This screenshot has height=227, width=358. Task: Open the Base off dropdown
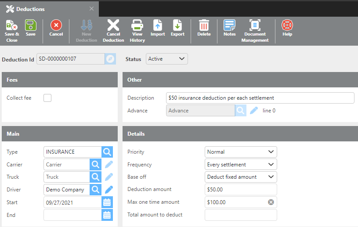pyautogui.click(x=241, y=177)
